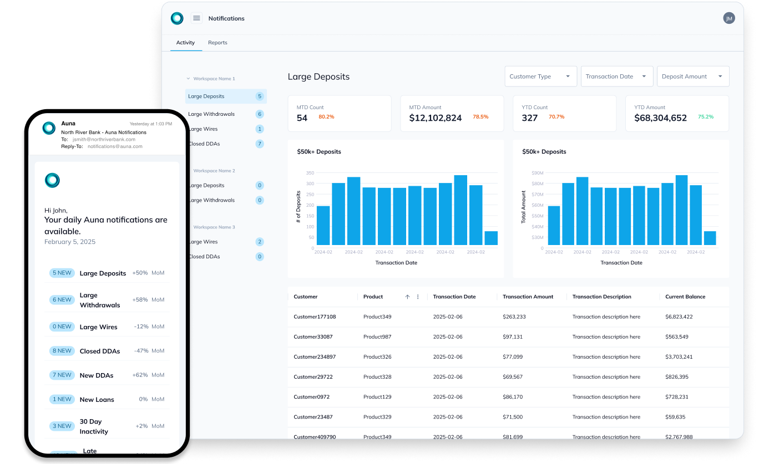Open Large Withdrawals in the email list
The height and width of the screenshot is (464, 774).
pos(100,300)
